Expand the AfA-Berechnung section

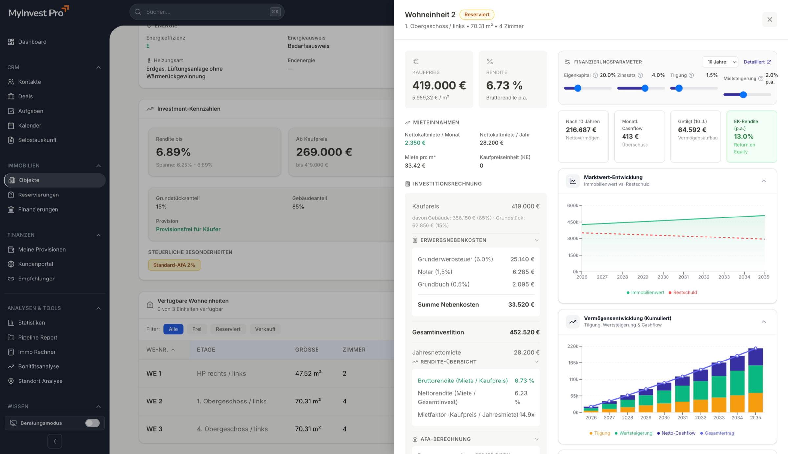click(x=537, y=439)
